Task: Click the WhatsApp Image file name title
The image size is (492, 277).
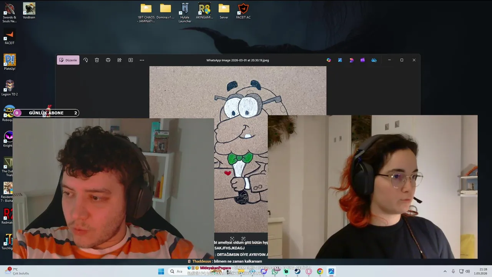Action: (x=238, y=60)
